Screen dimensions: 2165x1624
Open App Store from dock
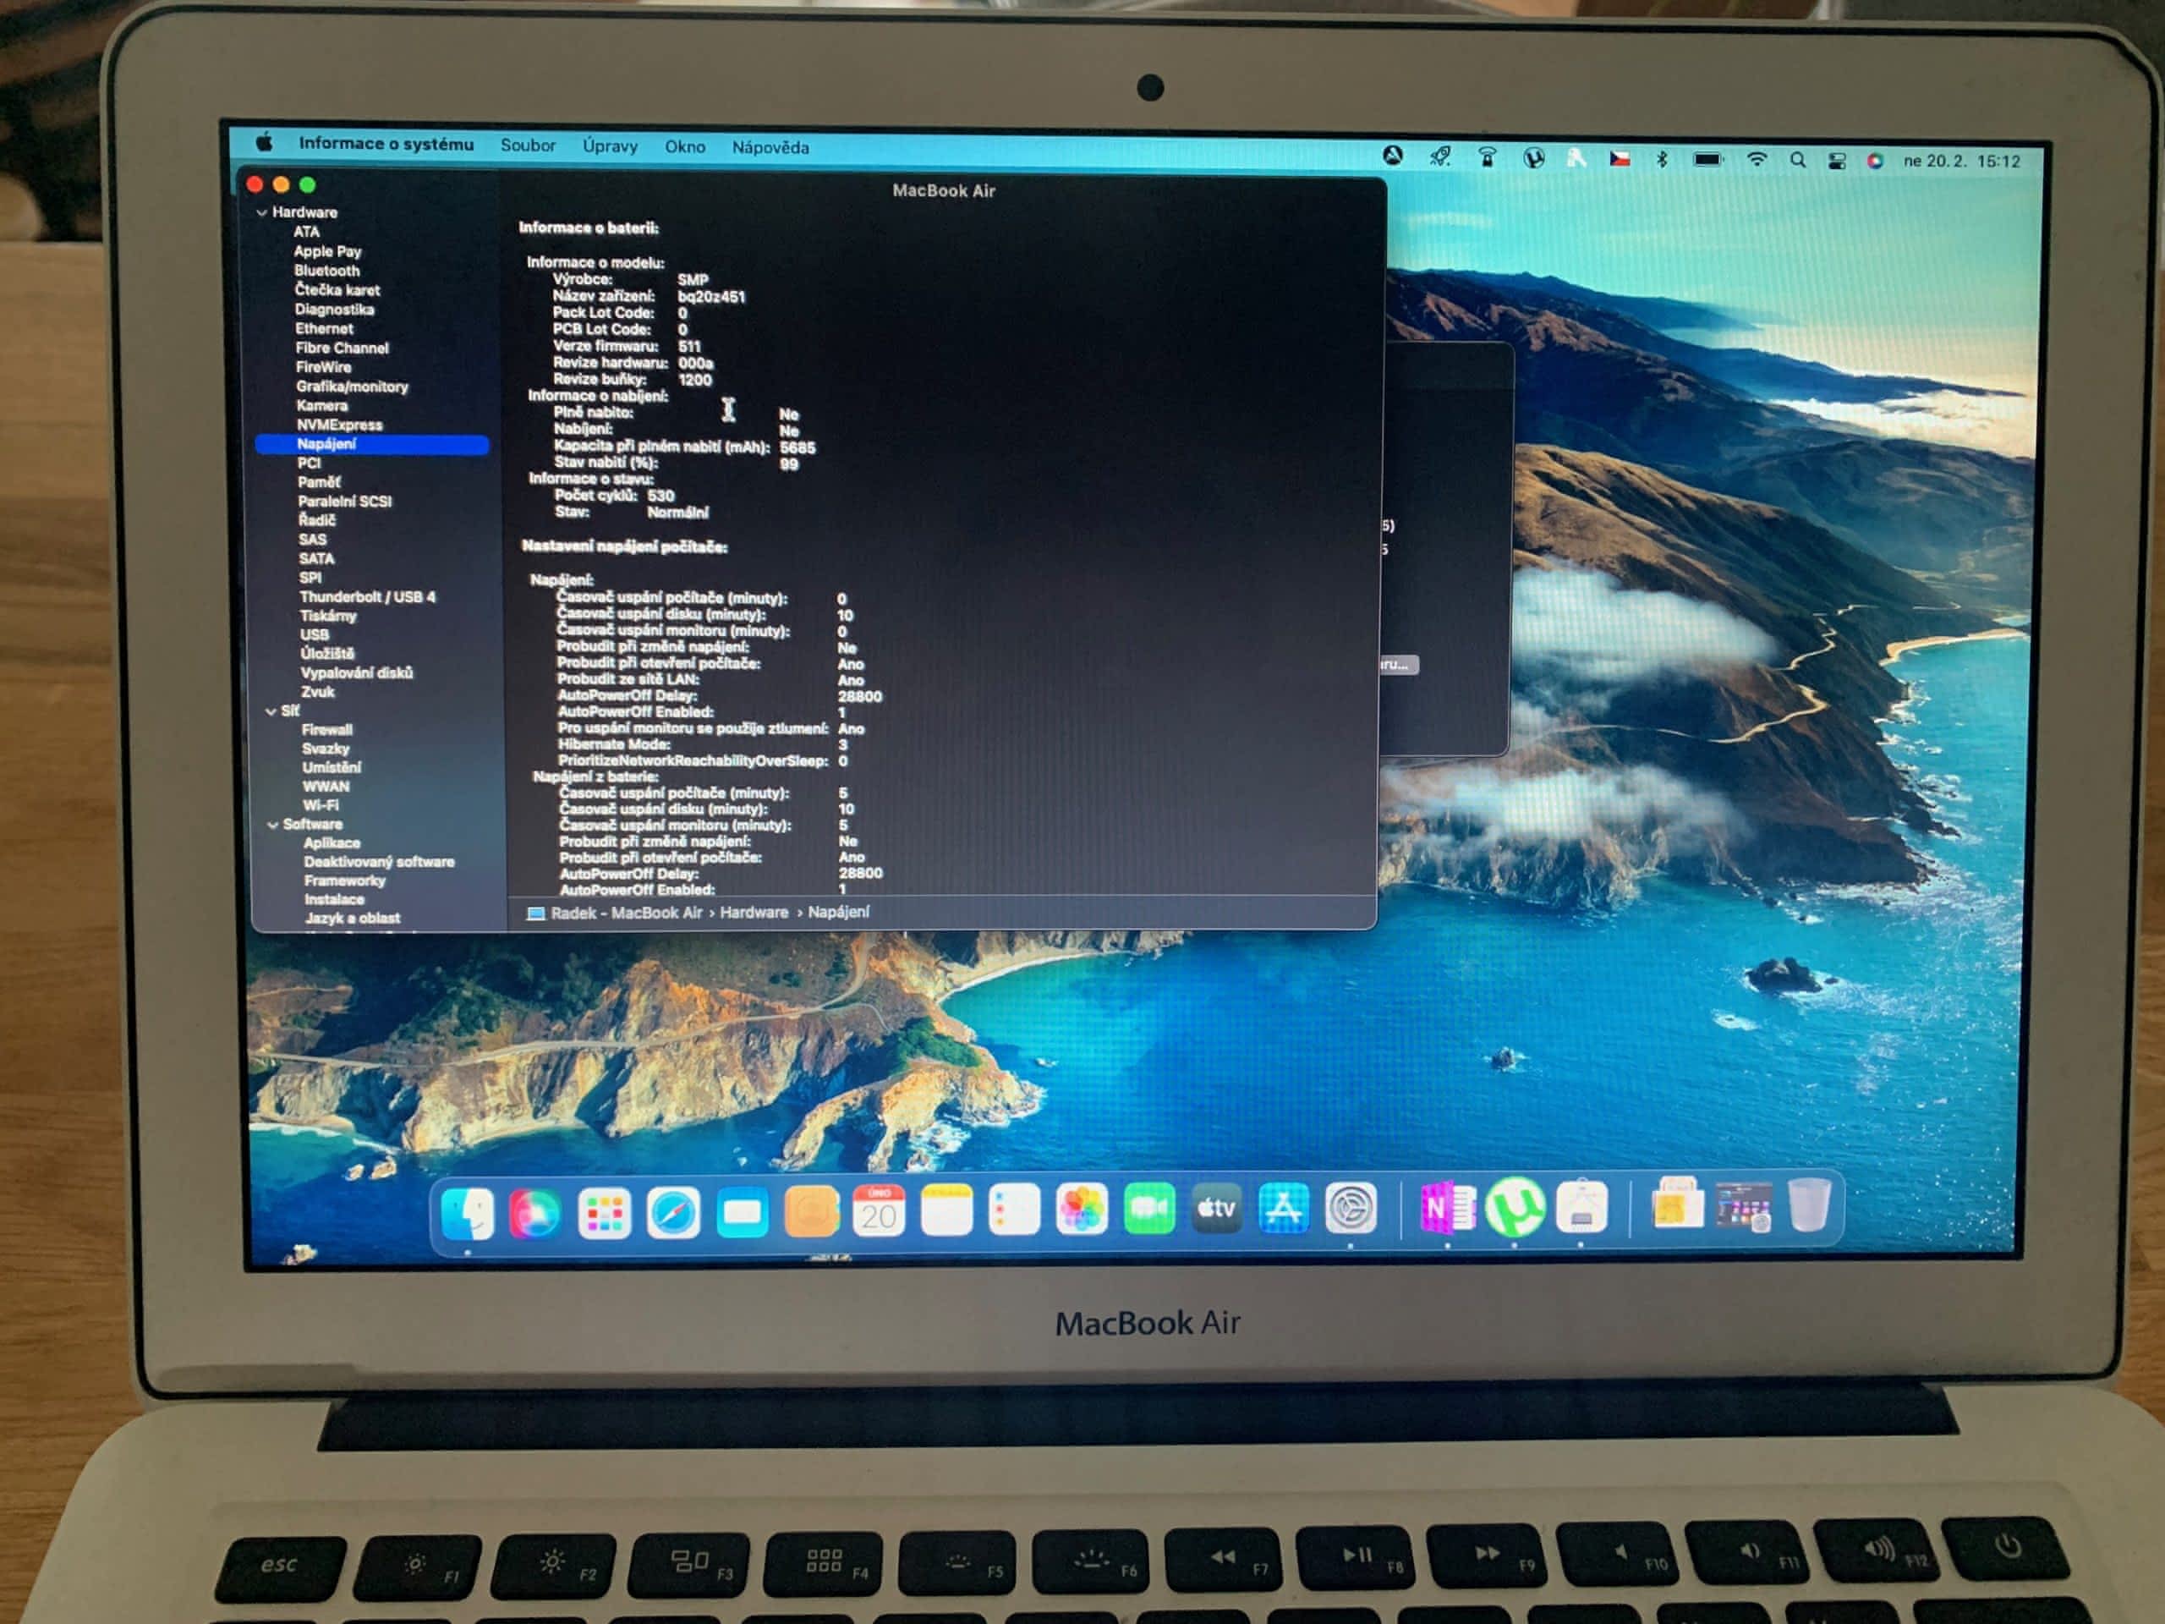(1283, 1209)
